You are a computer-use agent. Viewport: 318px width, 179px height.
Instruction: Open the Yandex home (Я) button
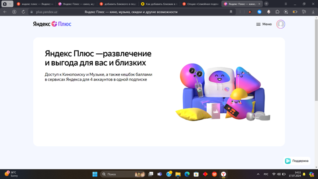click(x=14, y=12)
